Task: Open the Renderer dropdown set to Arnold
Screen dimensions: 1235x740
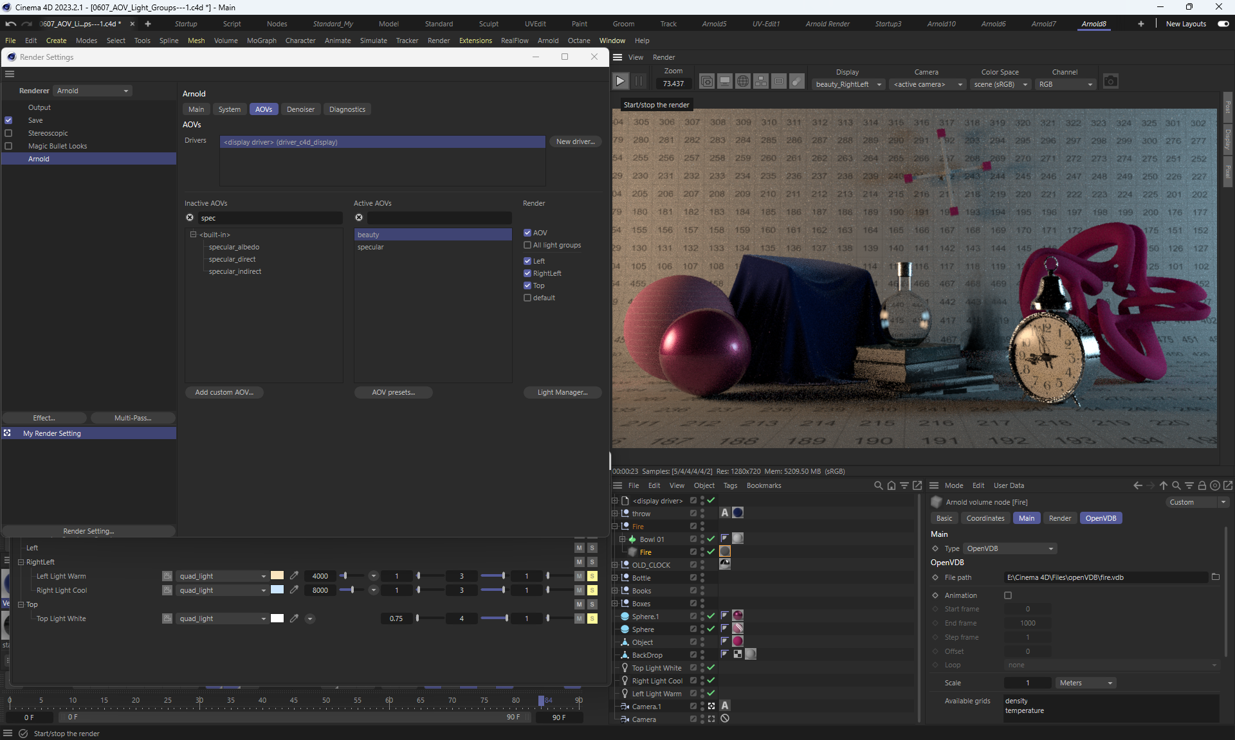Action: click(93, 91)
